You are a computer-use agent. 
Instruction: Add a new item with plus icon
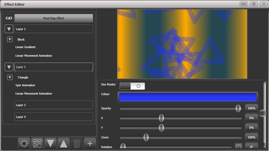click(90, 143)
